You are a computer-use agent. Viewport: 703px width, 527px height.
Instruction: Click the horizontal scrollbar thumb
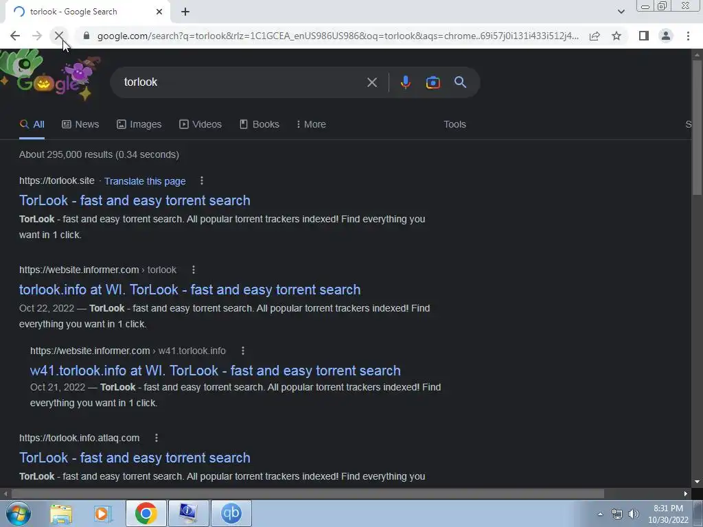pyautogui.click(x=307, y=494)
